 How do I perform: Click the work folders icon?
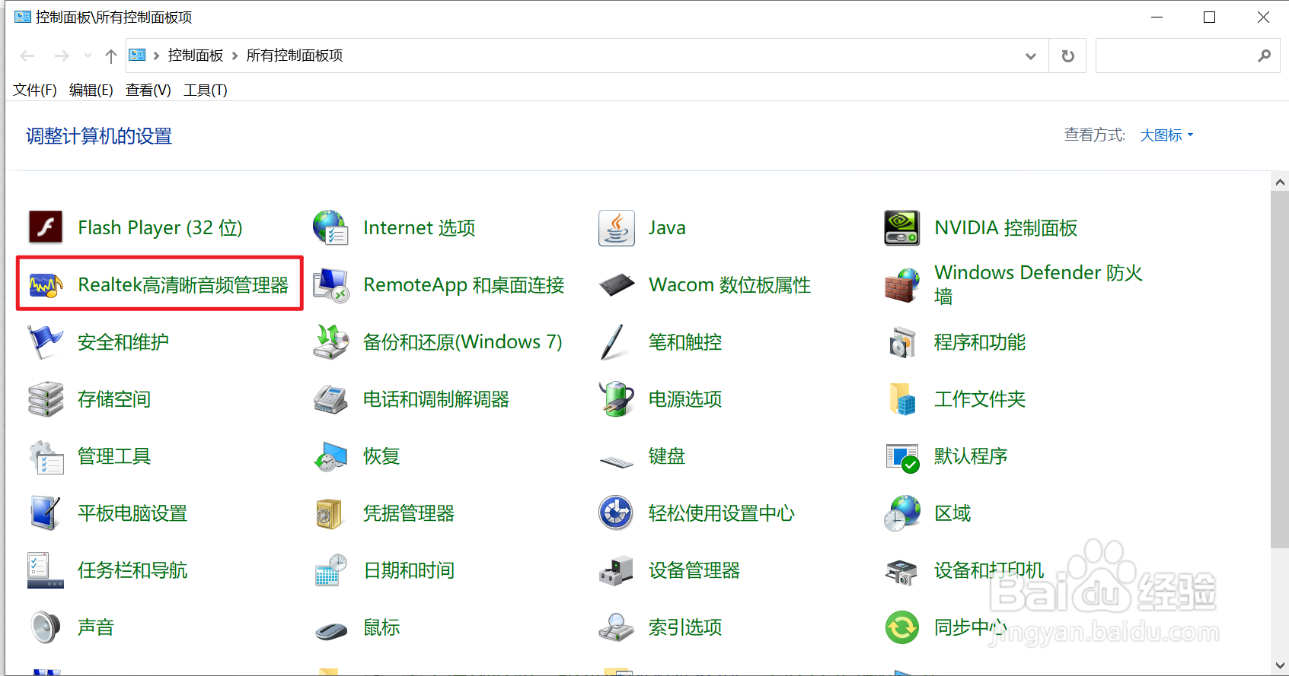[x=902, y=399]
